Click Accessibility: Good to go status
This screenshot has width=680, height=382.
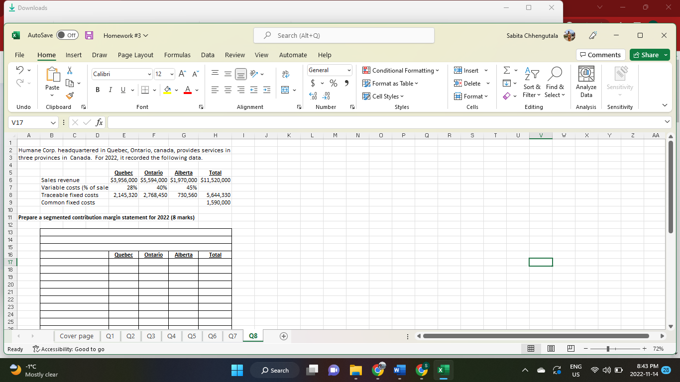pyautogui.click(x=68, y=349)
